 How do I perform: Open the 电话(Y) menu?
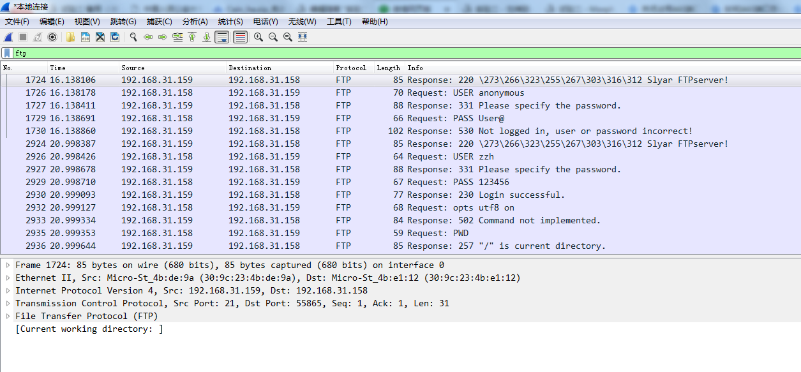266,22
